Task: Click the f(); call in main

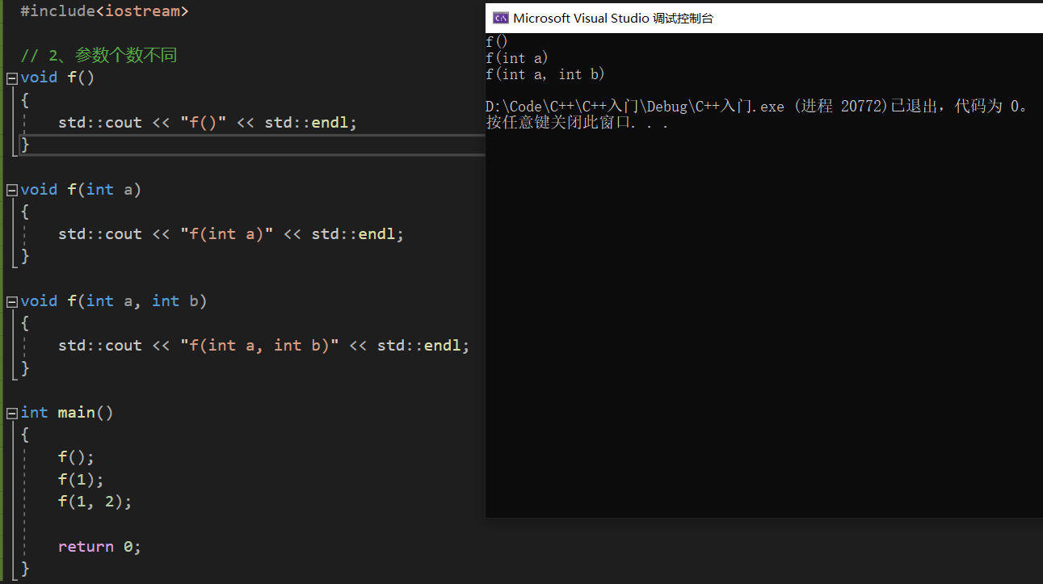Action: click(76, 457)
